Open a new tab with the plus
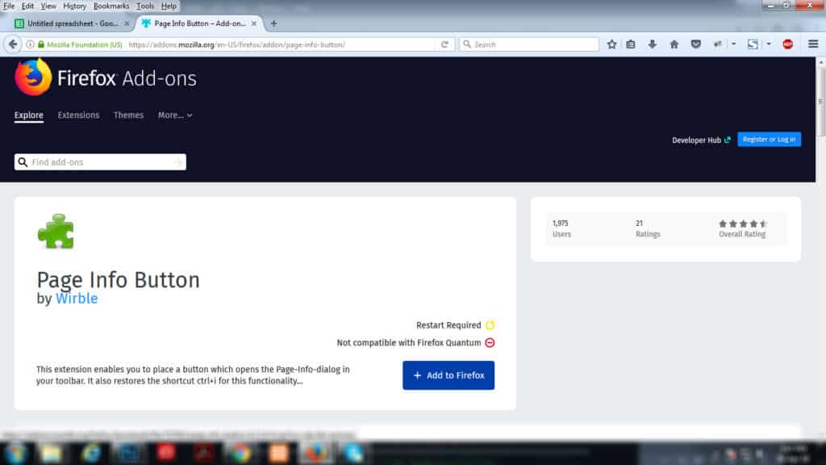The width and height of the screenshot is (826, 465). pos(273,23)
